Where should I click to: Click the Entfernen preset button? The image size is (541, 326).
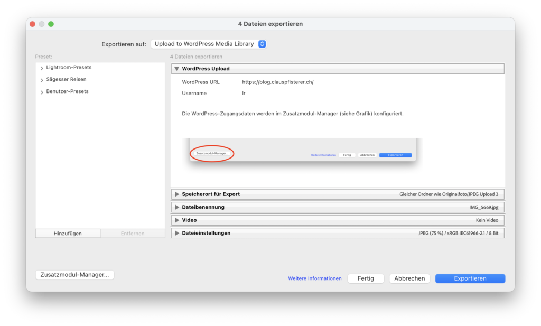tap(133, 234)
